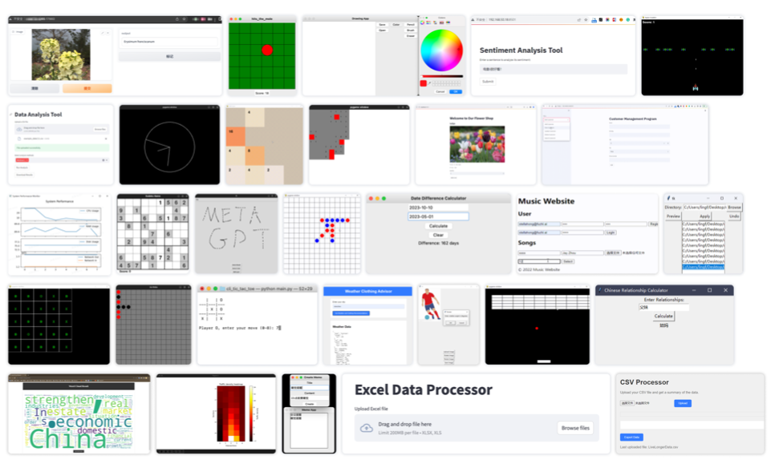Click Calculate in Date Difference Calculator

(438, 226)
